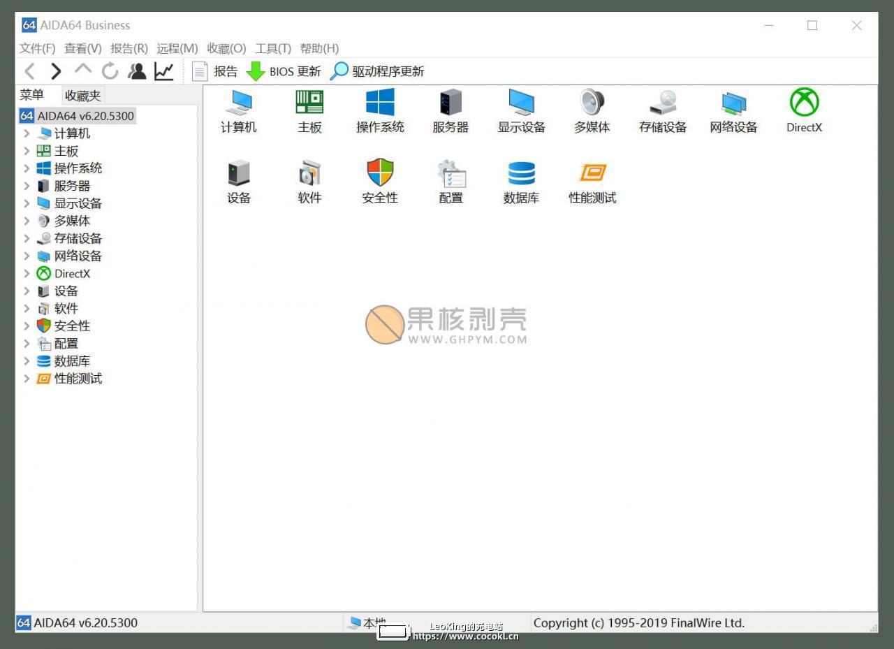Expand the 网络设备 tree node chevron
Viewport: 894px width, 649px height.
tap(27, 256)
